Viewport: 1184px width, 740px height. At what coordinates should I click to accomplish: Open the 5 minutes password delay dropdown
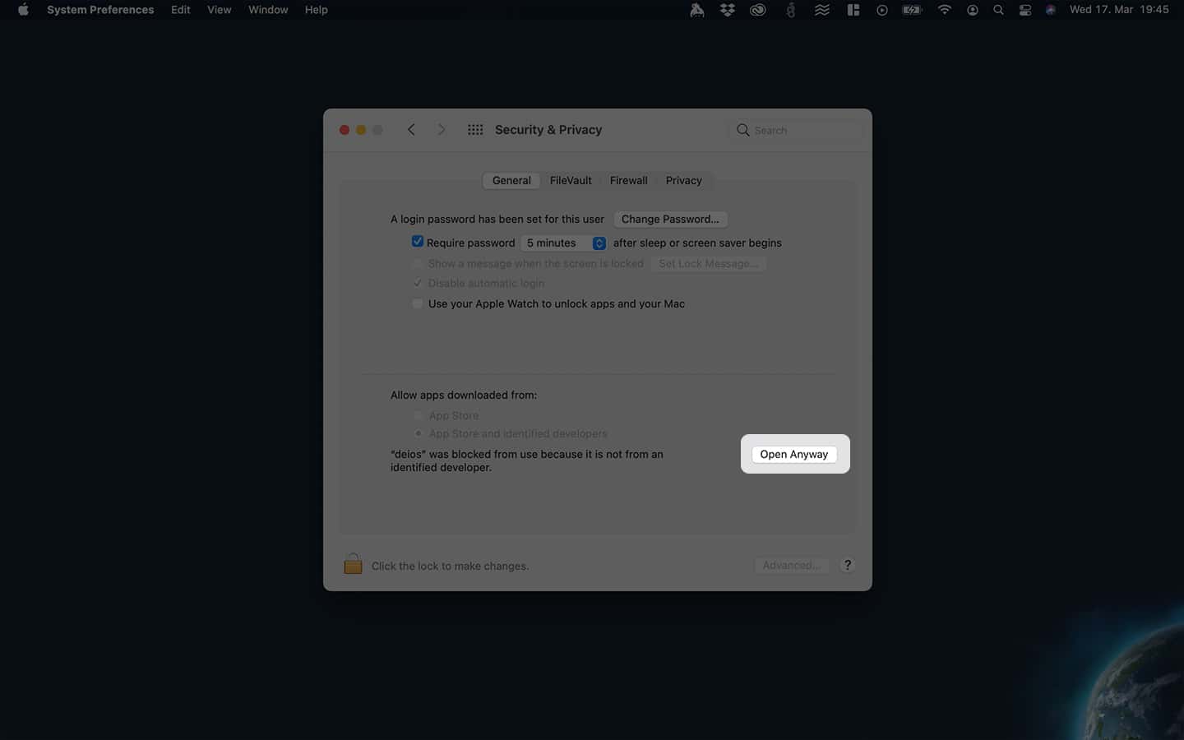[564, 243]
